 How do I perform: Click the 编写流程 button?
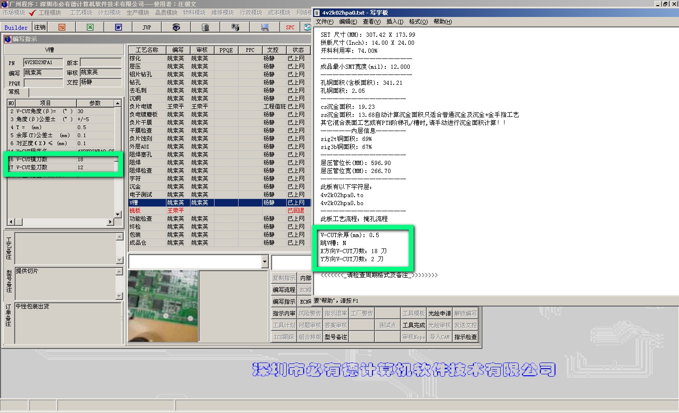click(284, 290)
